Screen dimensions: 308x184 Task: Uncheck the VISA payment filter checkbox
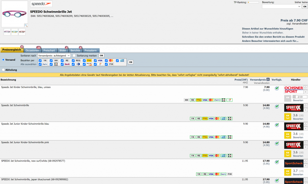coord(95,60)
